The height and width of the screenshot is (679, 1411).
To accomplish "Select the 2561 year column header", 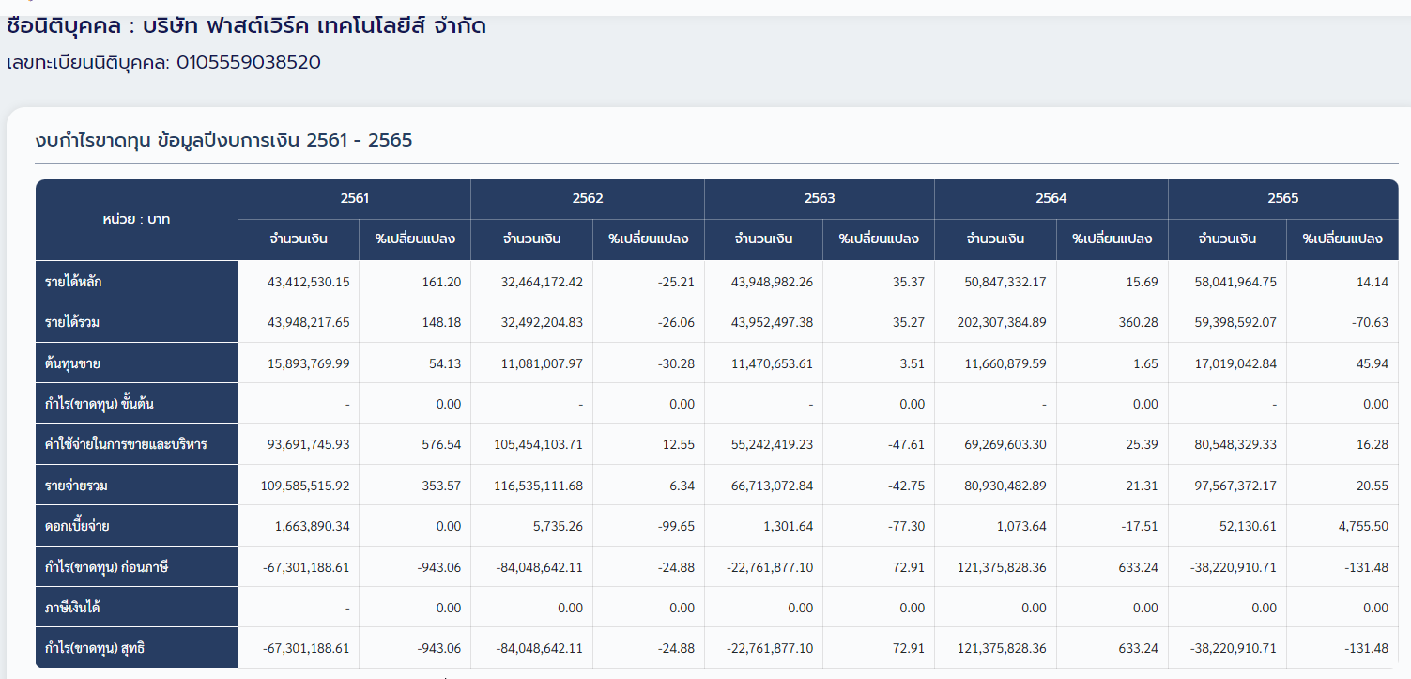I will (355, 199).
